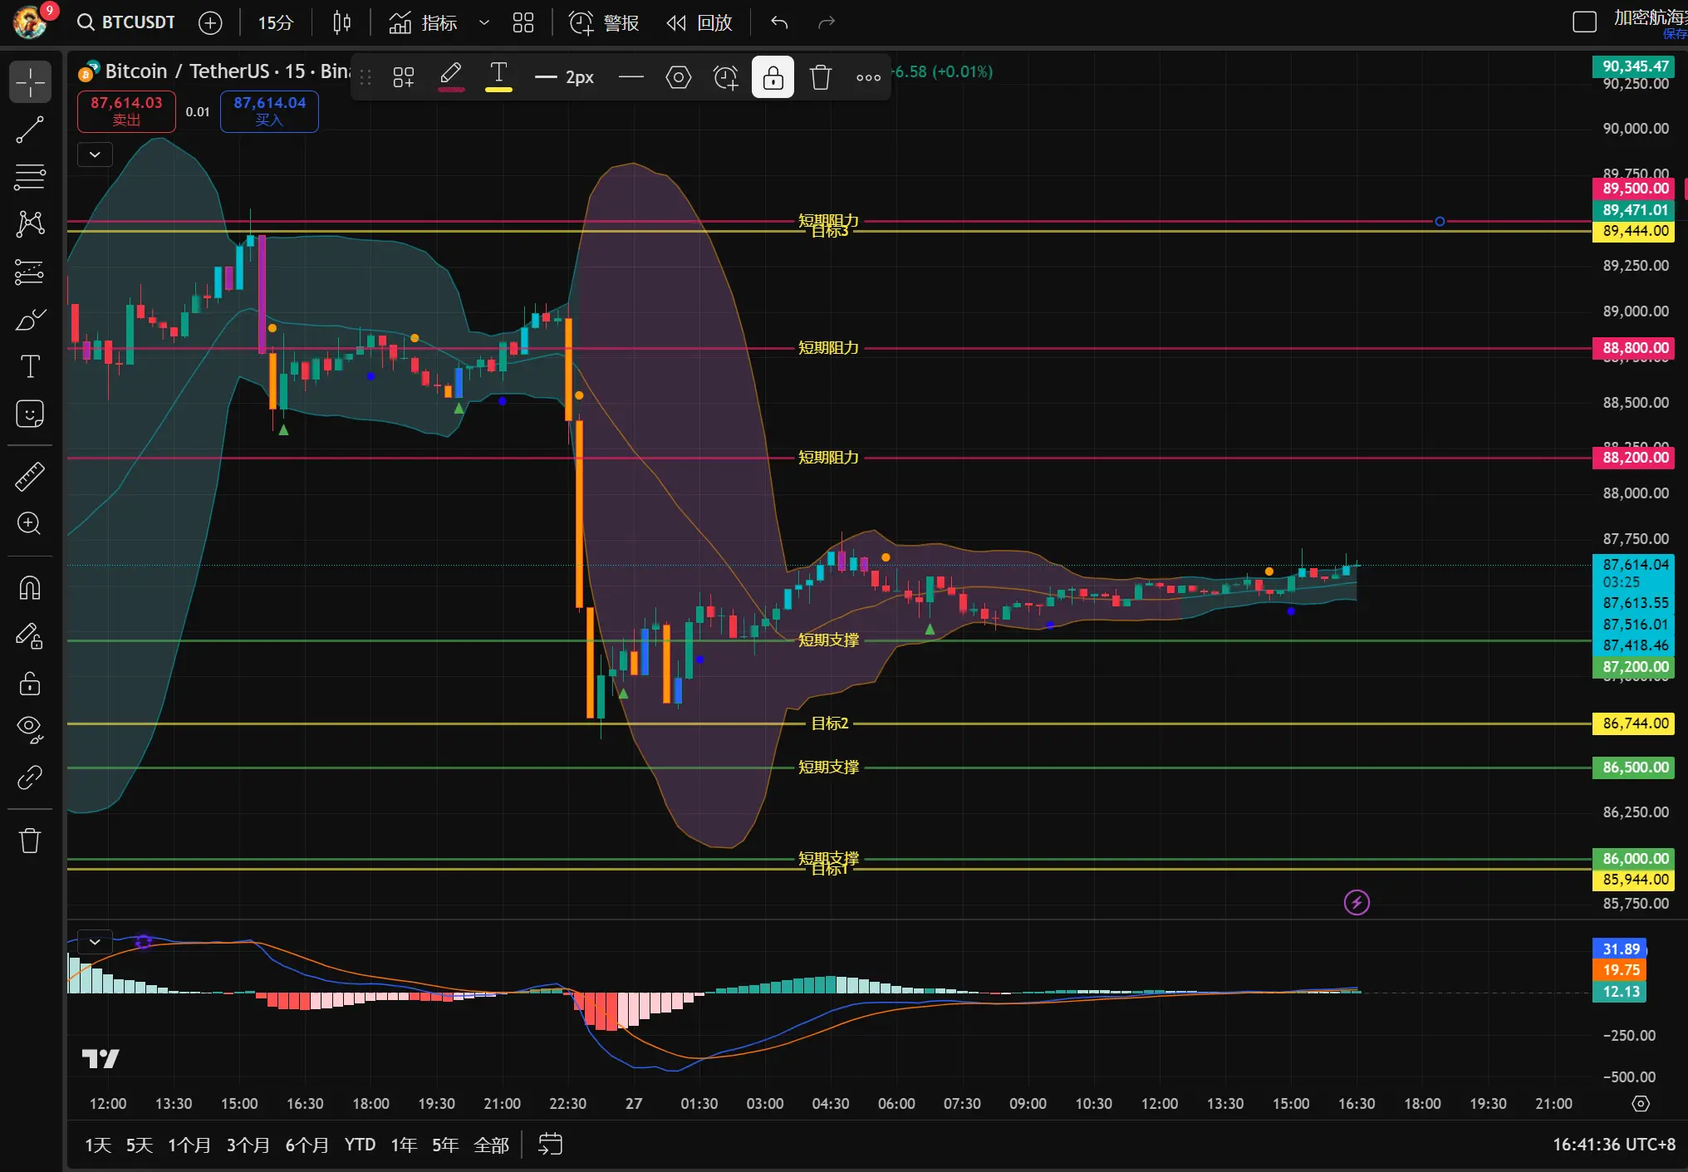Image resolution: width=1688 pixels, height=1172 pixels.
Task: Toggle lock on the selected drawing
Action: click(773, 77)
